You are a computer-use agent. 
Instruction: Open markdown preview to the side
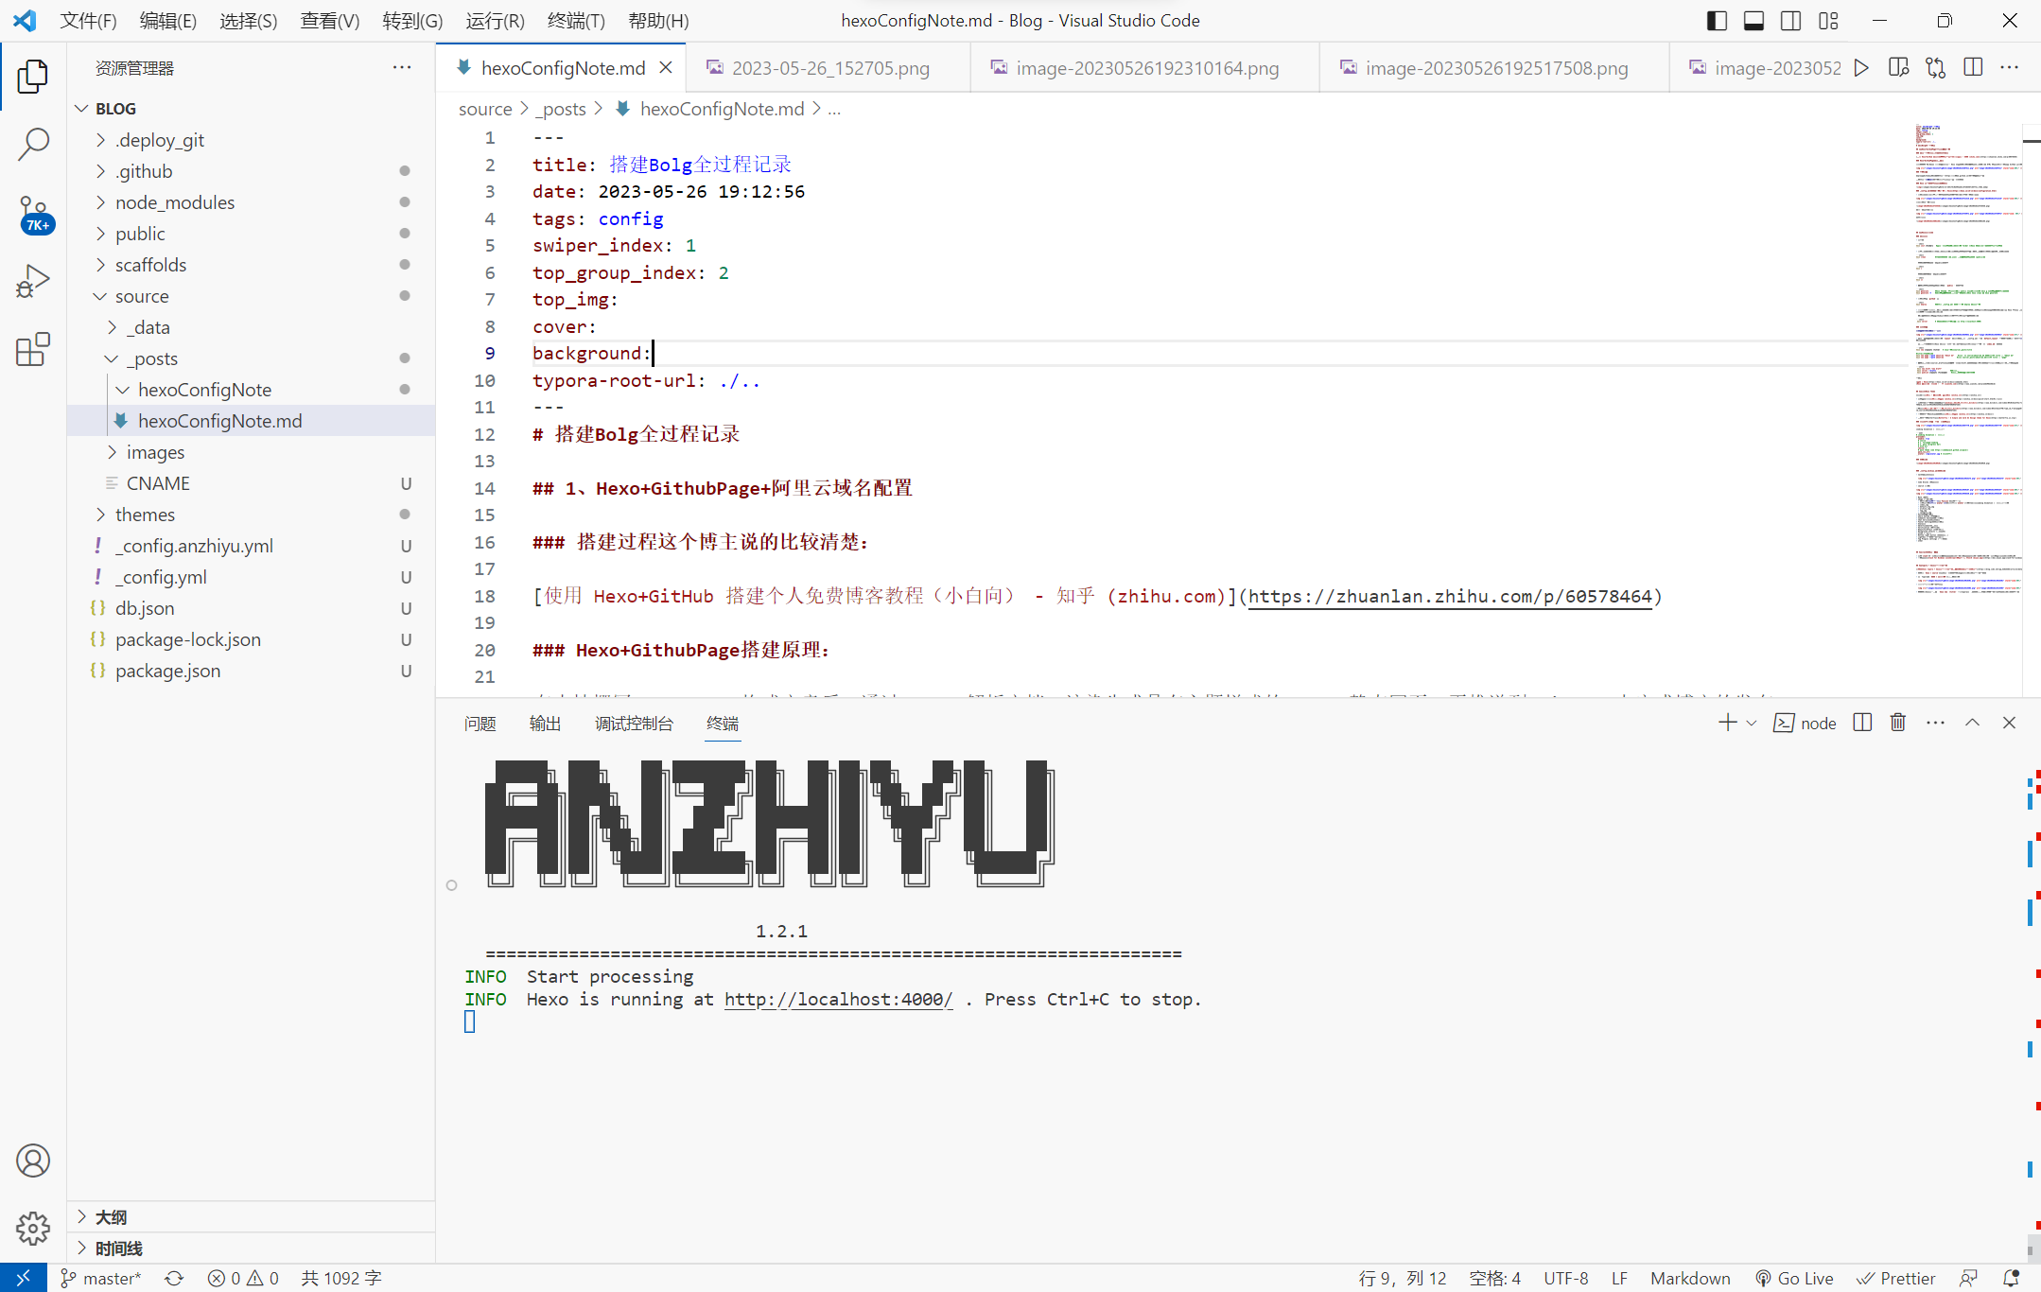click(x=1898, y=67)
